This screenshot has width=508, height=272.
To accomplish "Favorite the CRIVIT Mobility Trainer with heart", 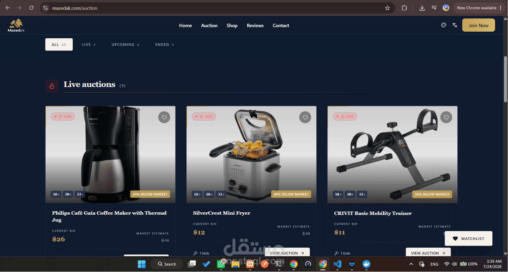I will 446,117.
